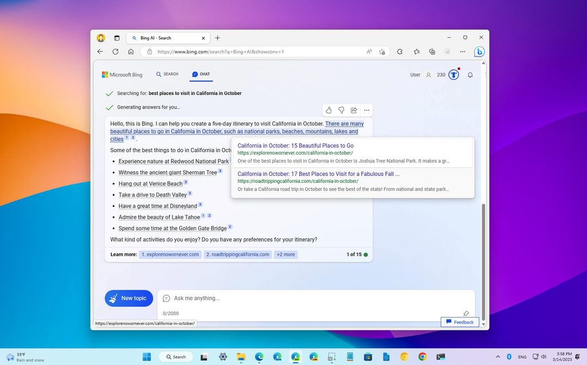Send Feedback using the bottom-right button

pyautogui.click(x=460, y=322)
